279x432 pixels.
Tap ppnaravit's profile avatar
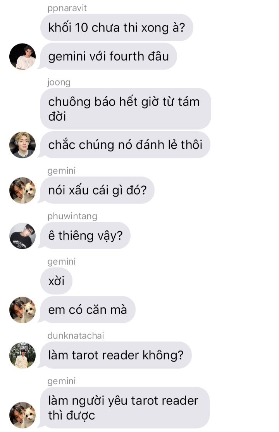tap(22, 56)
